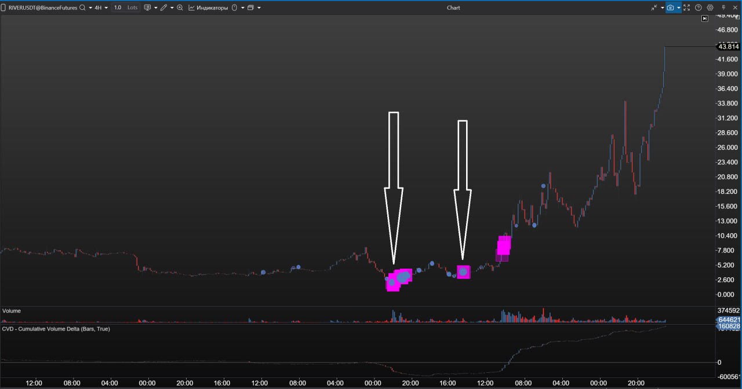The image size is (742, 389).
Task: Expand the window layout dropdown arrow
Action: [259, 8]
